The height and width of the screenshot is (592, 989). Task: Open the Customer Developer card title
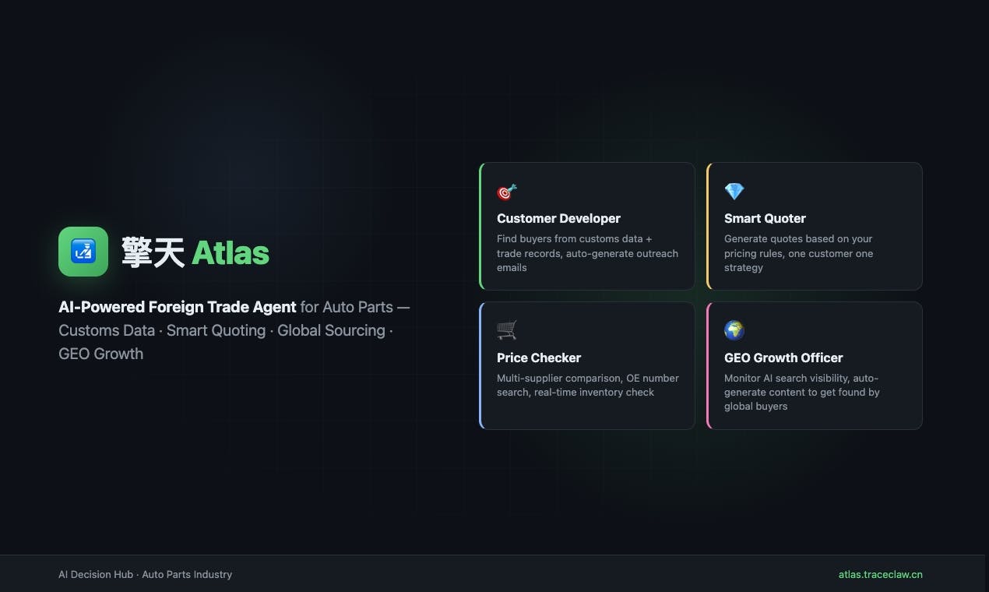point(559,219)
